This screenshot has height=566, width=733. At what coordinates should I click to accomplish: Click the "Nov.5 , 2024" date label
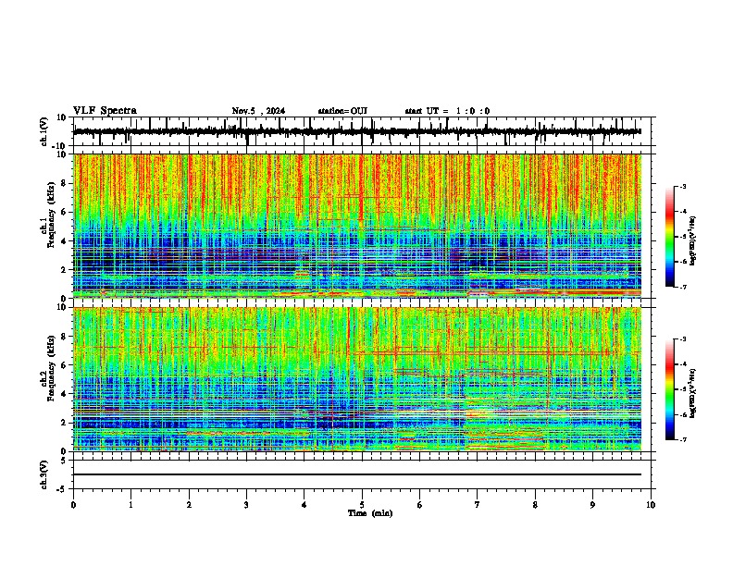(x=258, y=111)
